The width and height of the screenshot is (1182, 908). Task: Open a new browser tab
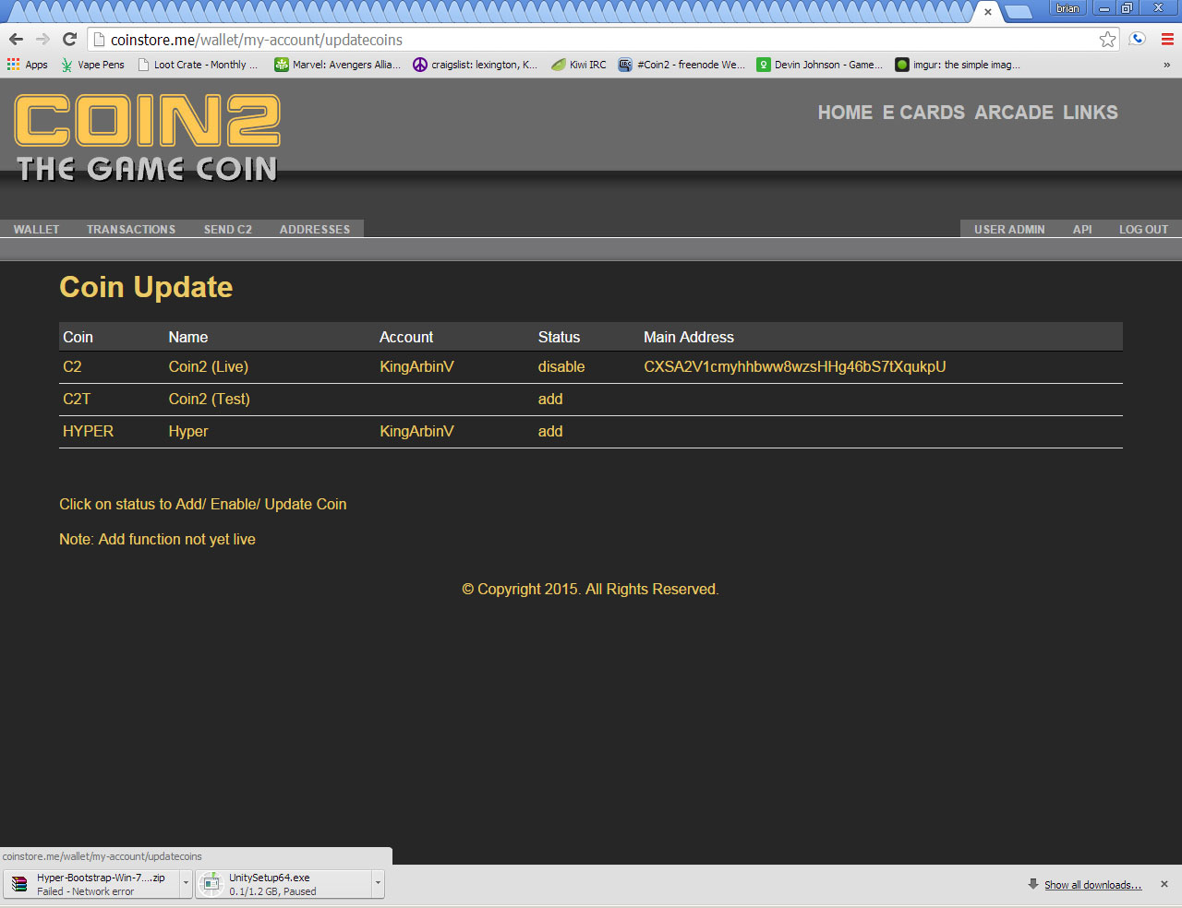click(1018, 12)
